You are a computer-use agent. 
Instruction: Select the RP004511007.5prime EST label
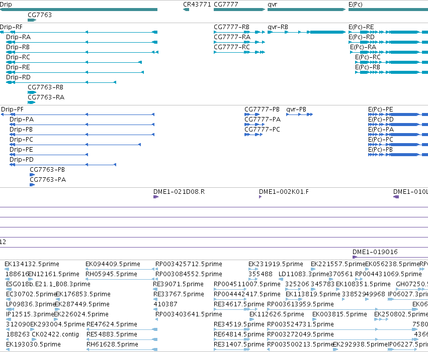[247, 284]
